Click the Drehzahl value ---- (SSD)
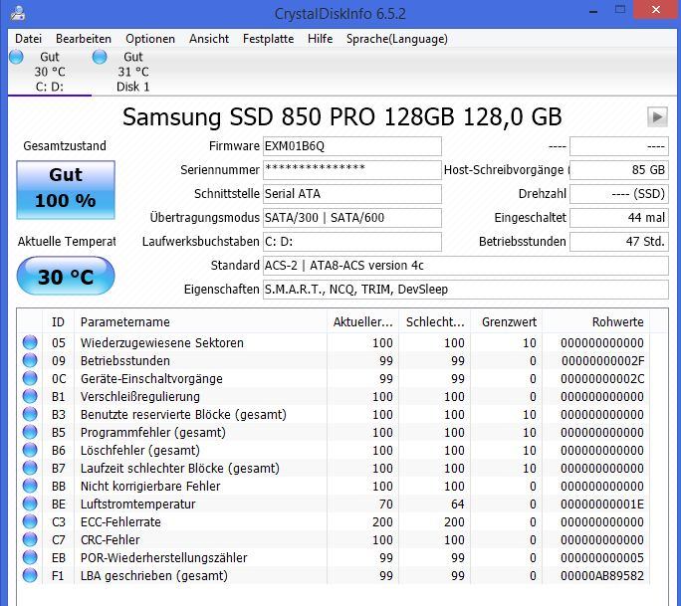The image size is (681, 606). click(619, 194)
